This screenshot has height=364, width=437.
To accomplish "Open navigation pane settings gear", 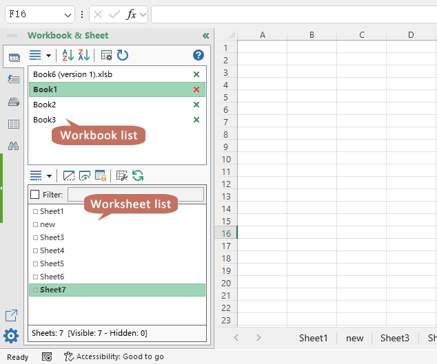I will click(x=11, y=336).
